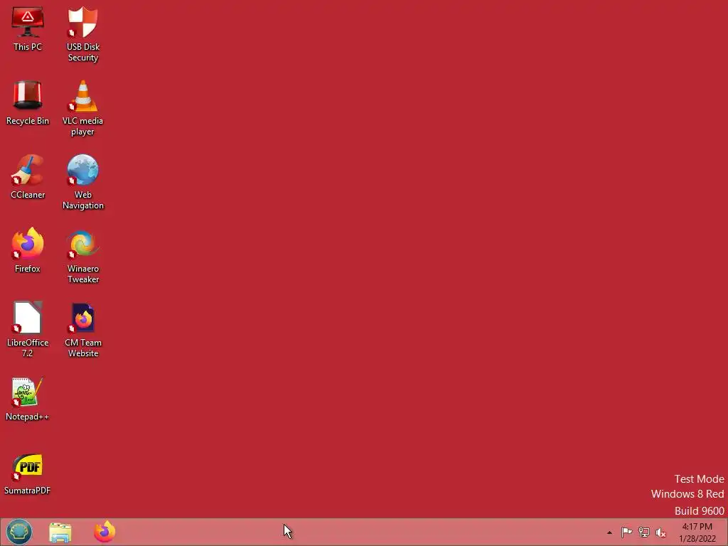This screenshot has height=546, width=728.
Task: Open the Action Center flag icon
Action: [x=626, y=532]
